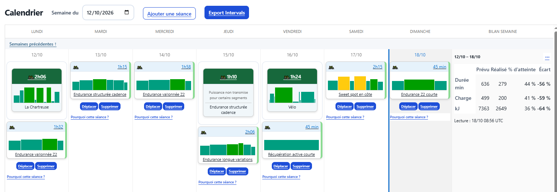Image resolution: width=557 pixels, height=192 pixels.
Task: Click the 2h15 duration link on Saturday
Action: [377, 67]
